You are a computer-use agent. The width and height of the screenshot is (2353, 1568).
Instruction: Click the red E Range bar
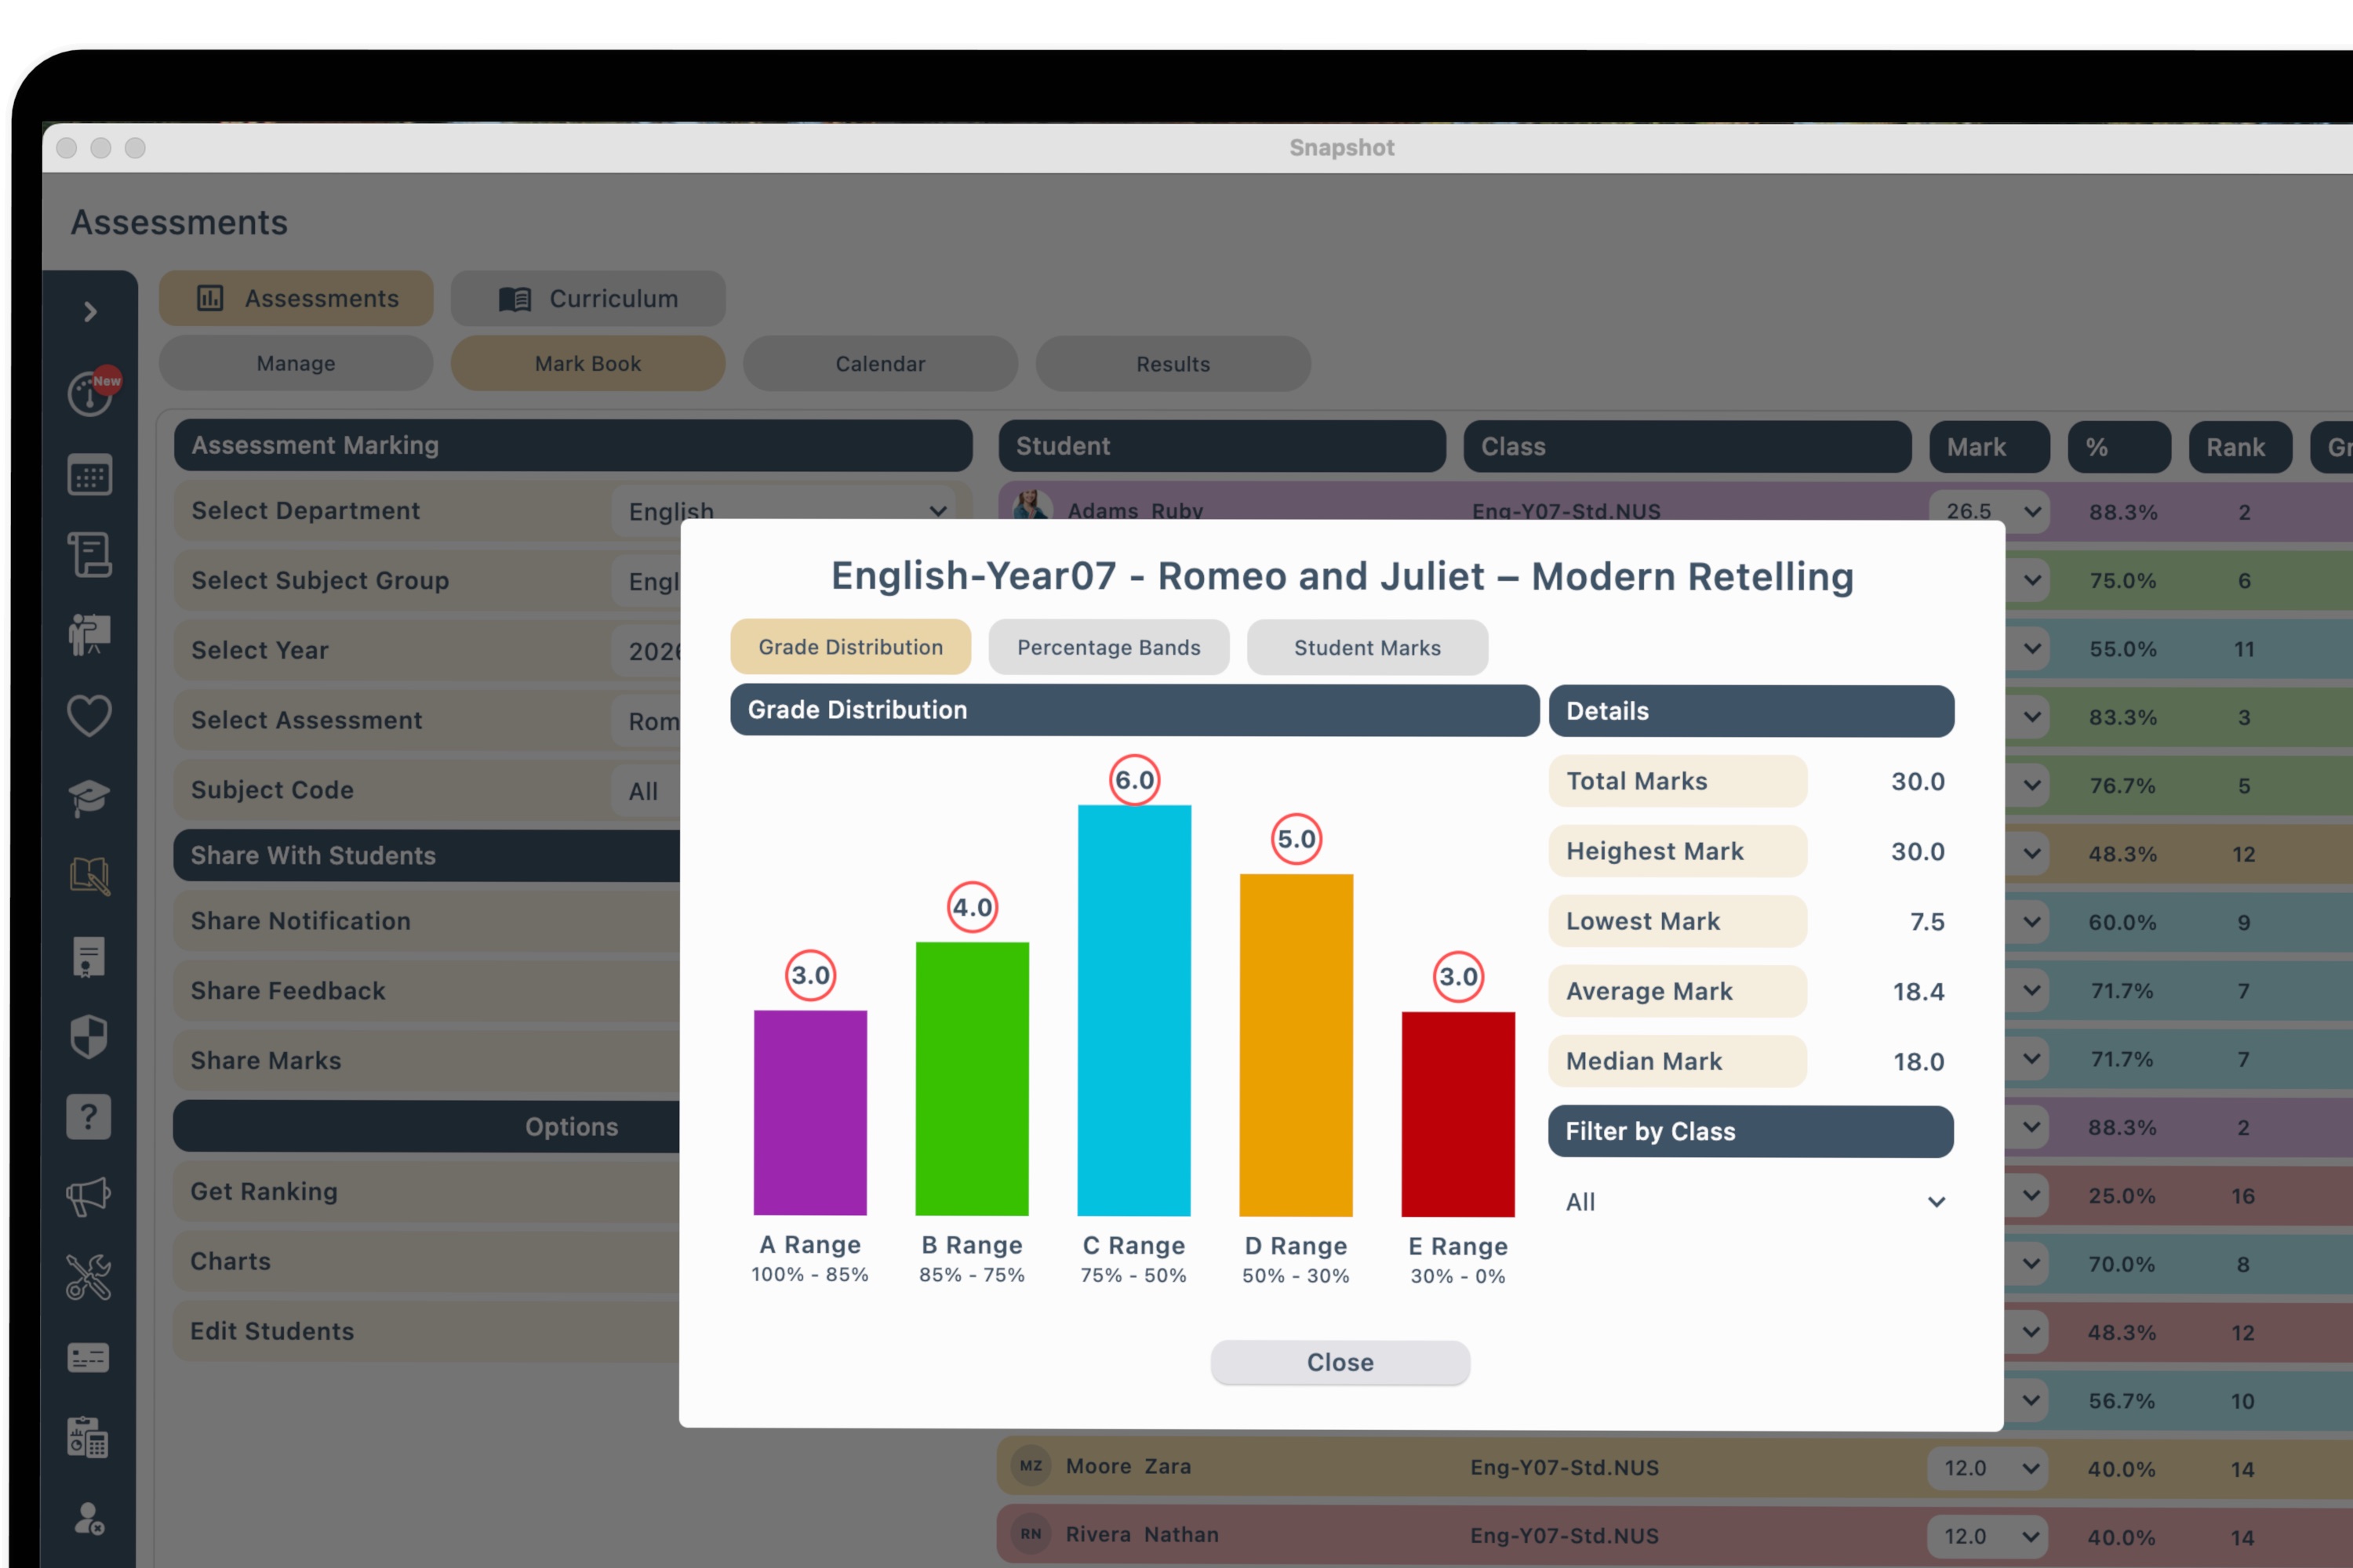pyautogui.click(x=1459, y=1114)
